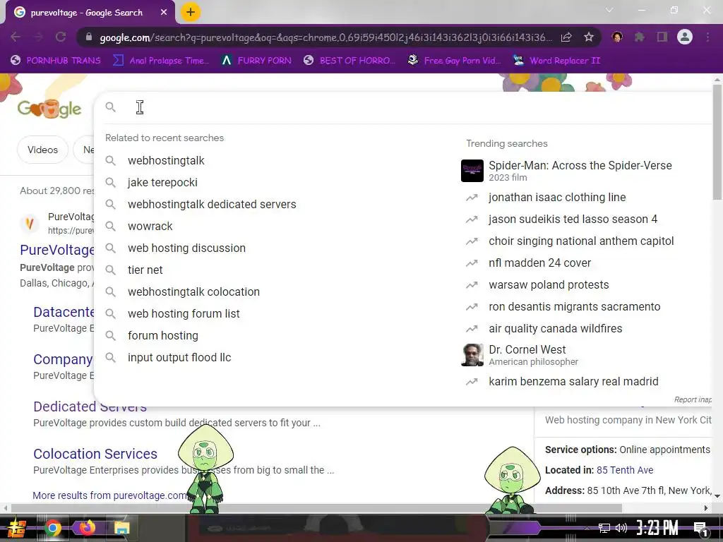Click the address bar URL
This screenshot has height=542, width=723.
point(325,37)
